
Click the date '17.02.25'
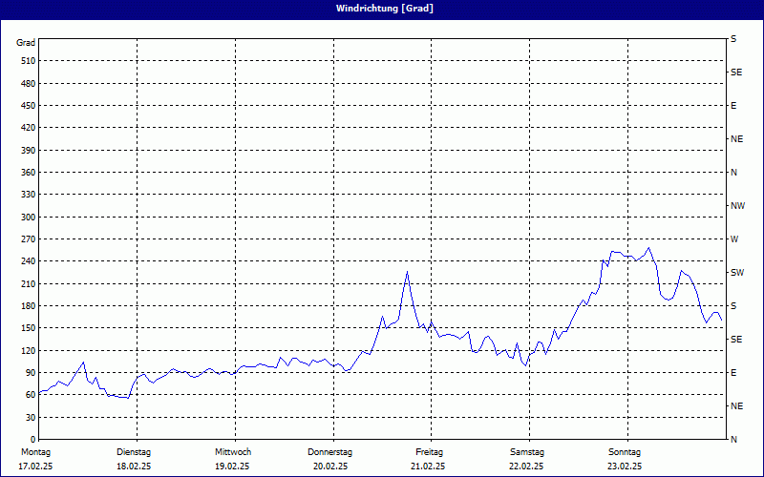pos(35,467)
